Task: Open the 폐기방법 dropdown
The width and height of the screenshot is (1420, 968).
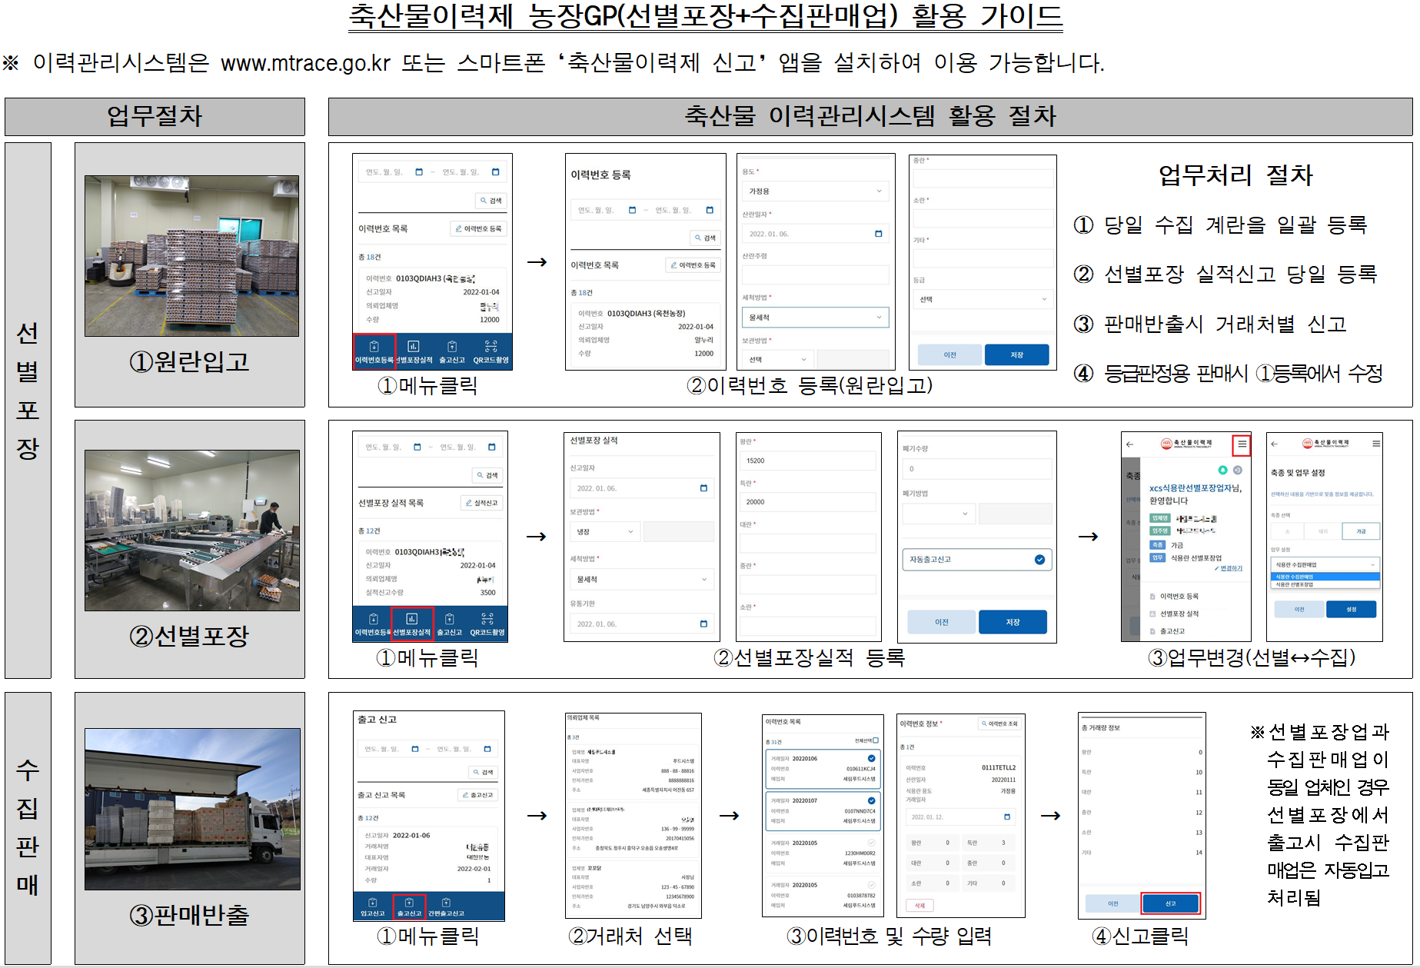Action: [938, 514]
